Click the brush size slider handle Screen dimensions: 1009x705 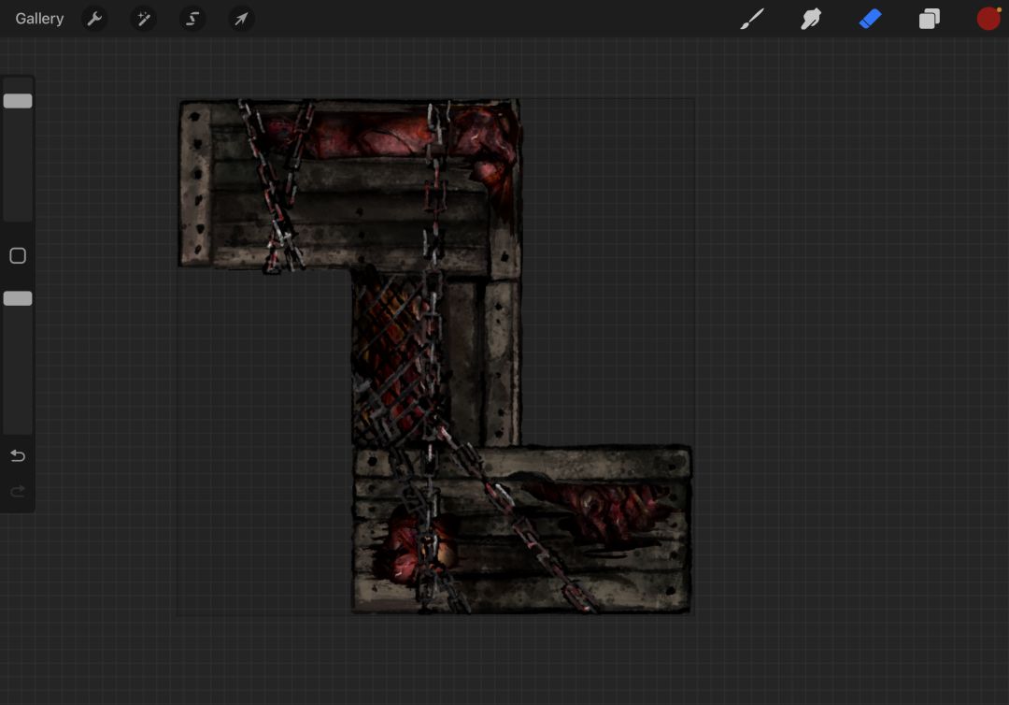point(18,101)
